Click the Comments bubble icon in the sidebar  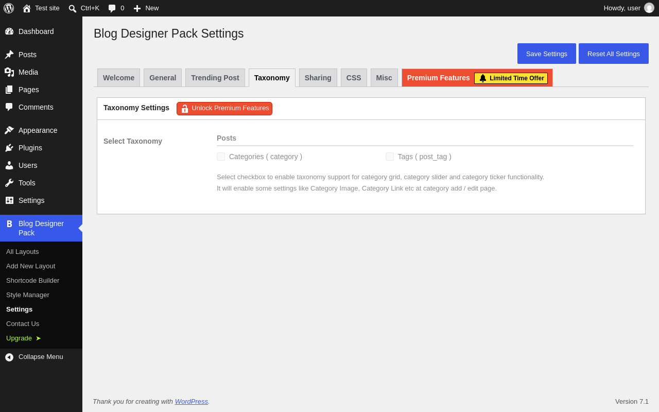coord(9,107)
